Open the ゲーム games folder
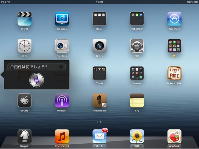This screenshot has width=199, height=149. click(99, 73)
